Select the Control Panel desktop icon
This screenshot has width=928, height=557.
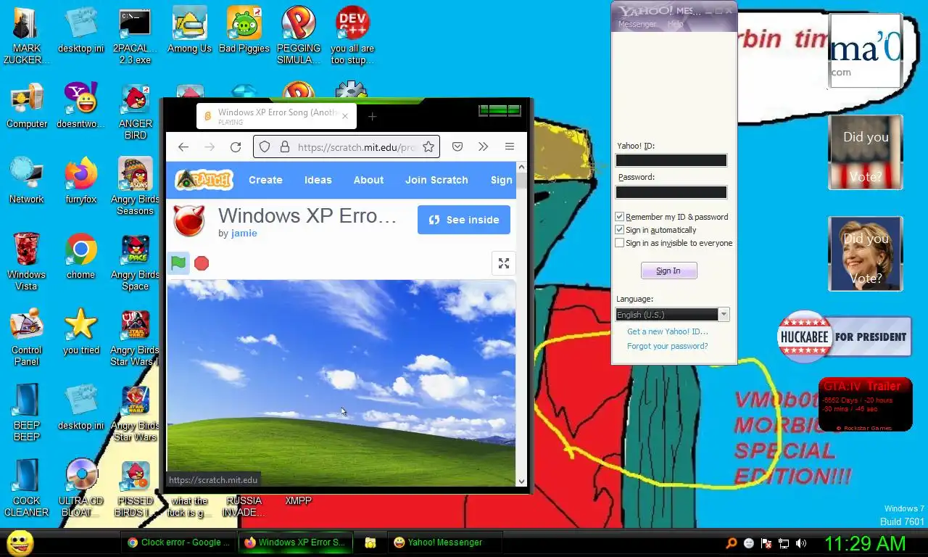(27, 337)
